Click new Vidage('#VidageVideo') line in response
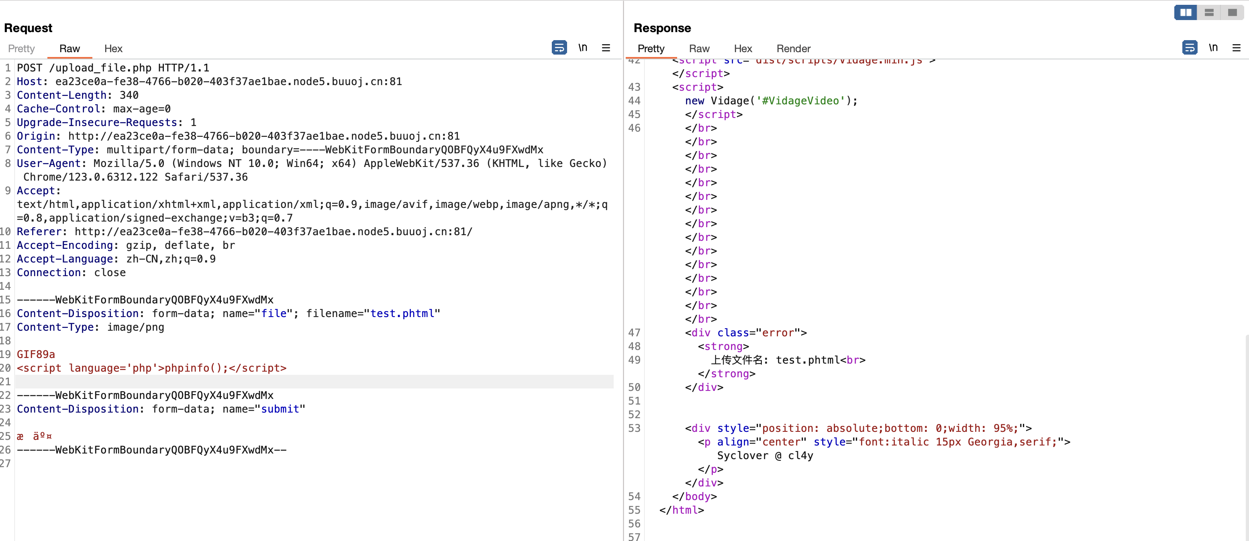 click(x=771, y=101)
